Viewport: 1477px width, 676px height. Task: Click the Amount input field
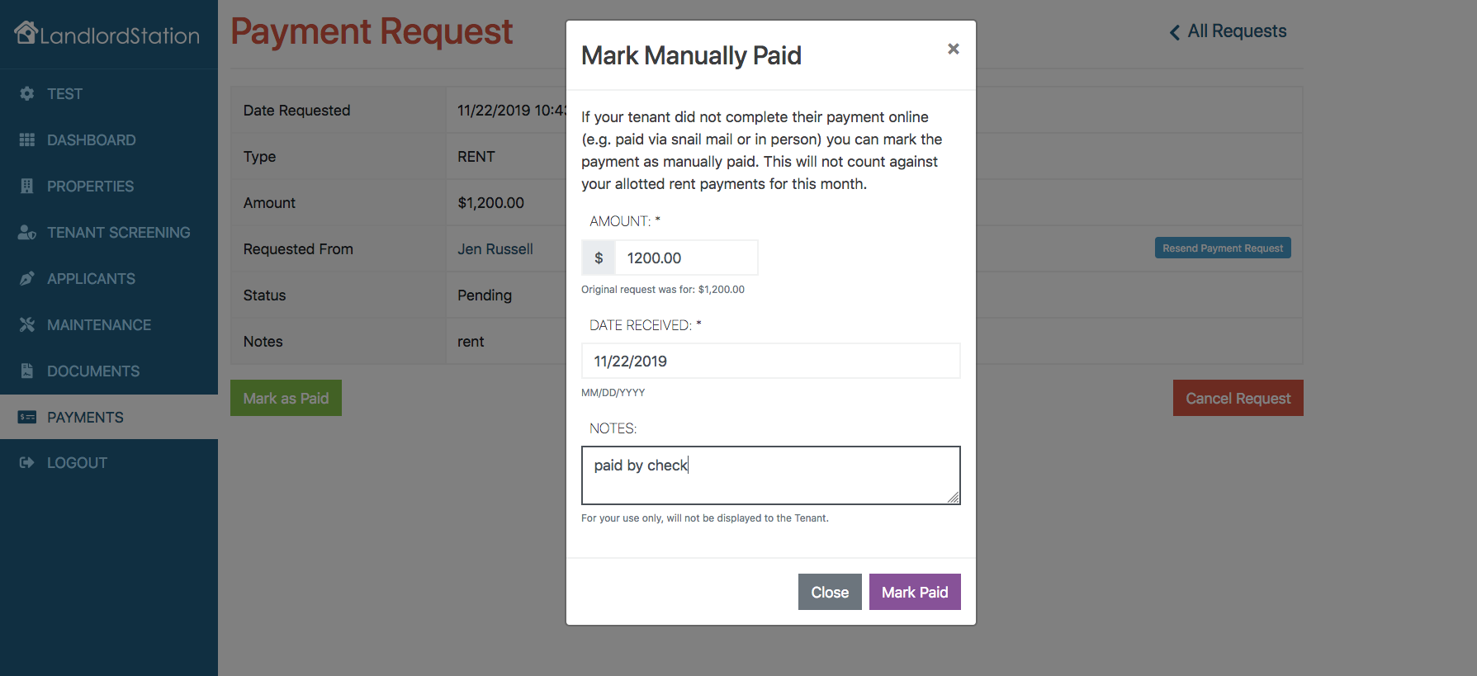click(686, 258)
